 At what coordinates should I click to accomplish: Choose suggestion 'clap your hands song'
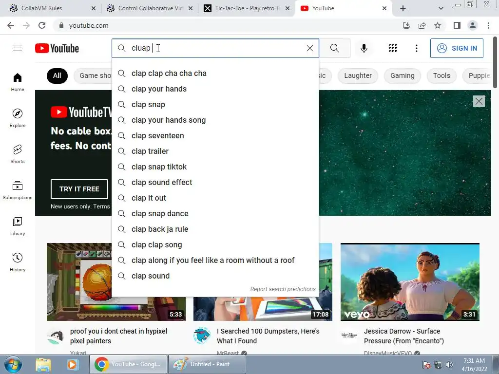215,120
